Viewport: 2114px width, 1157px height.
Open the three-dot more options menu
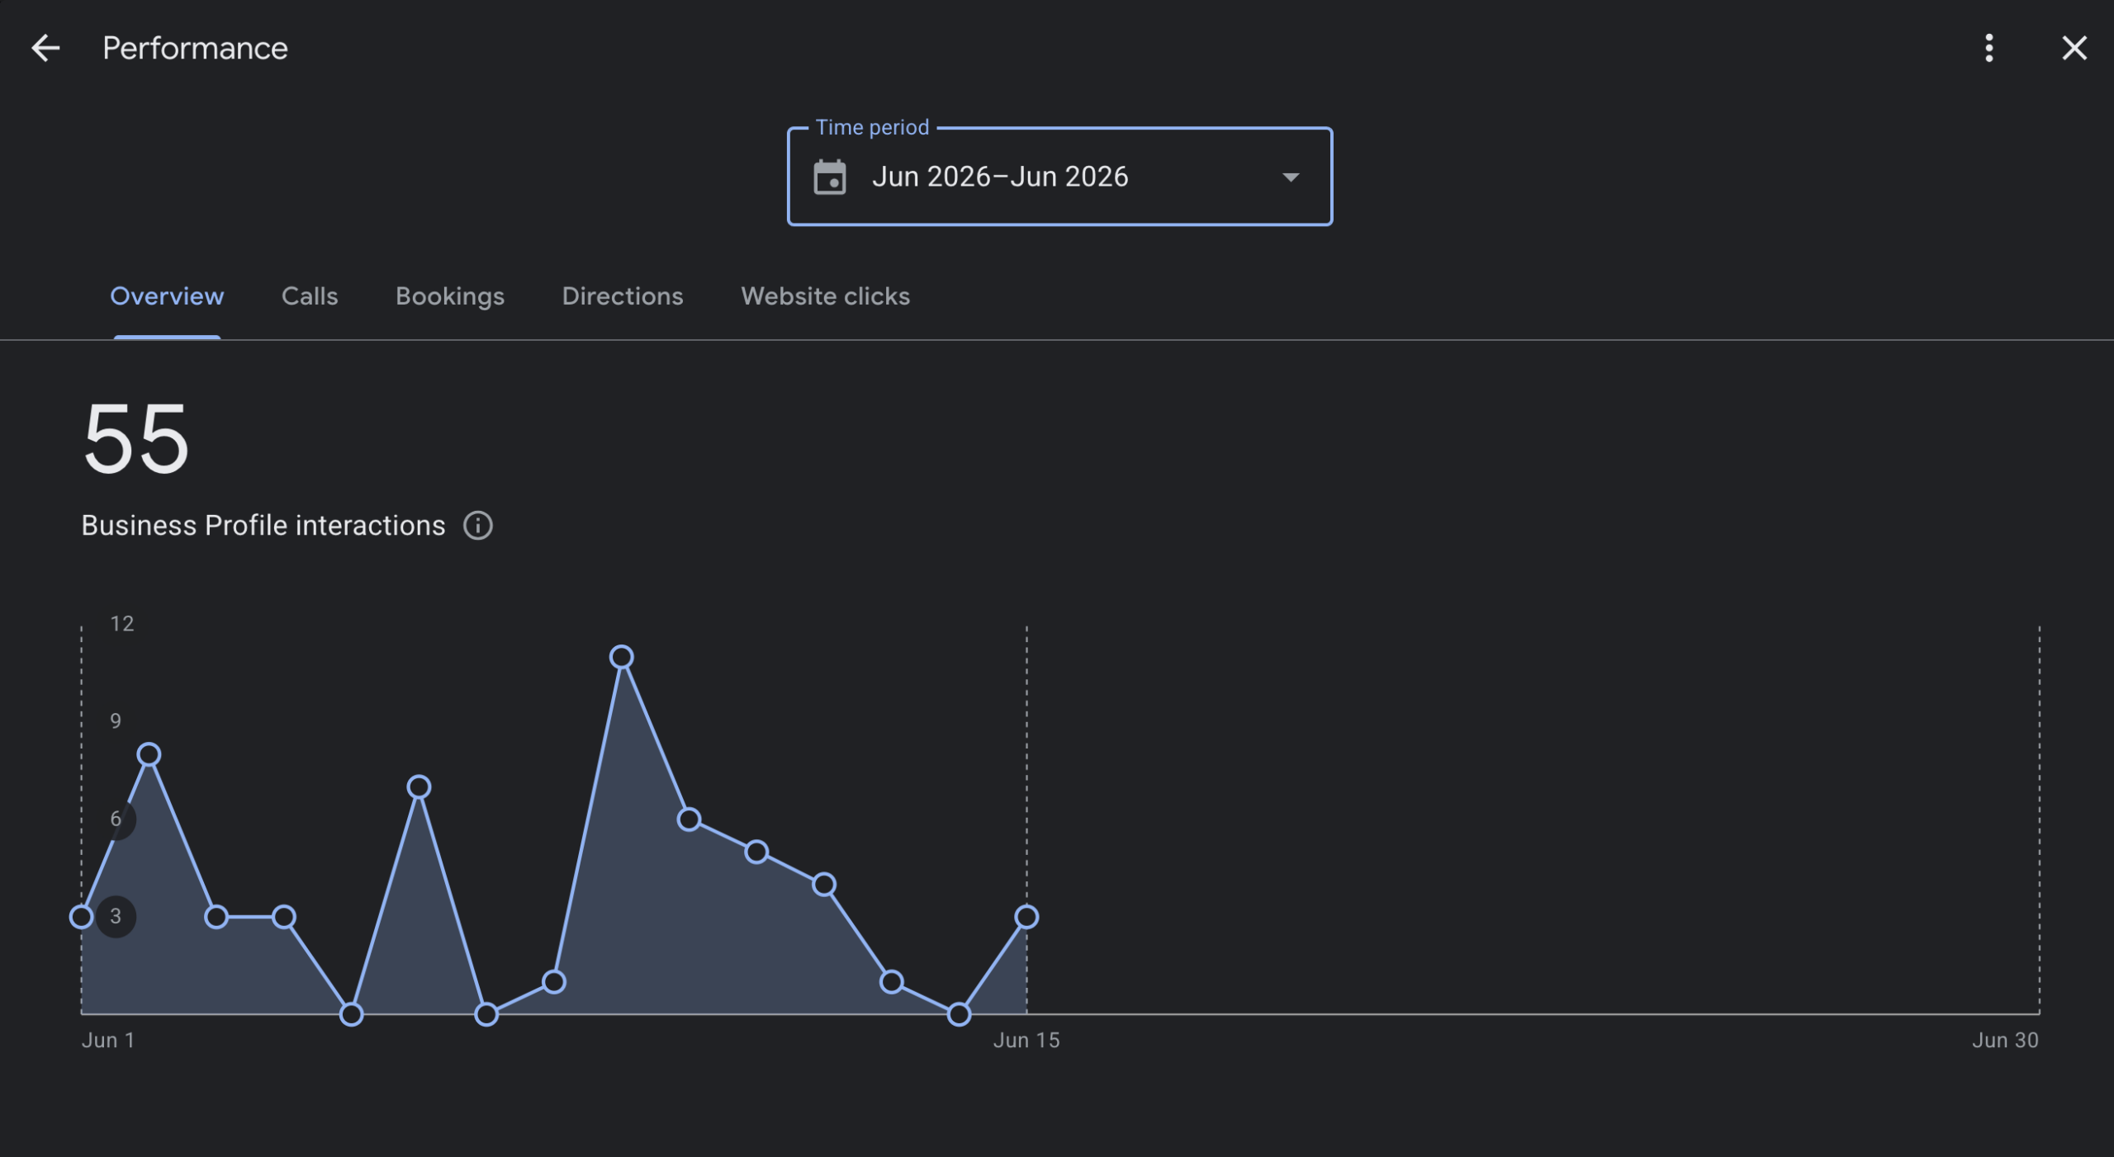1989,48
